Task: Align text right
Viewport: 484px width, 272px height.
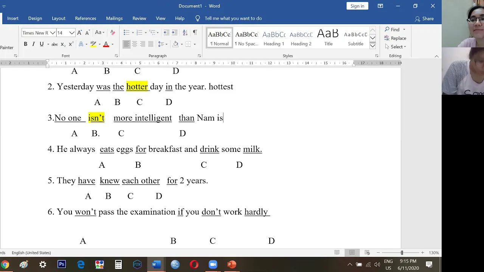Action: [143, 44]
